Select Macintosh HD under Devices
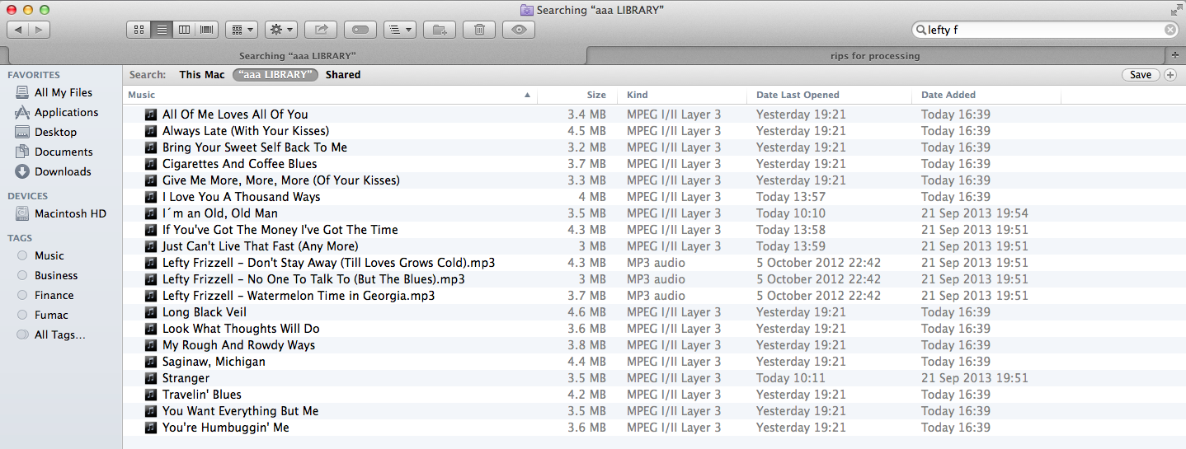The height and width of the screenshot is (449, 1186). tap(60, 214)
